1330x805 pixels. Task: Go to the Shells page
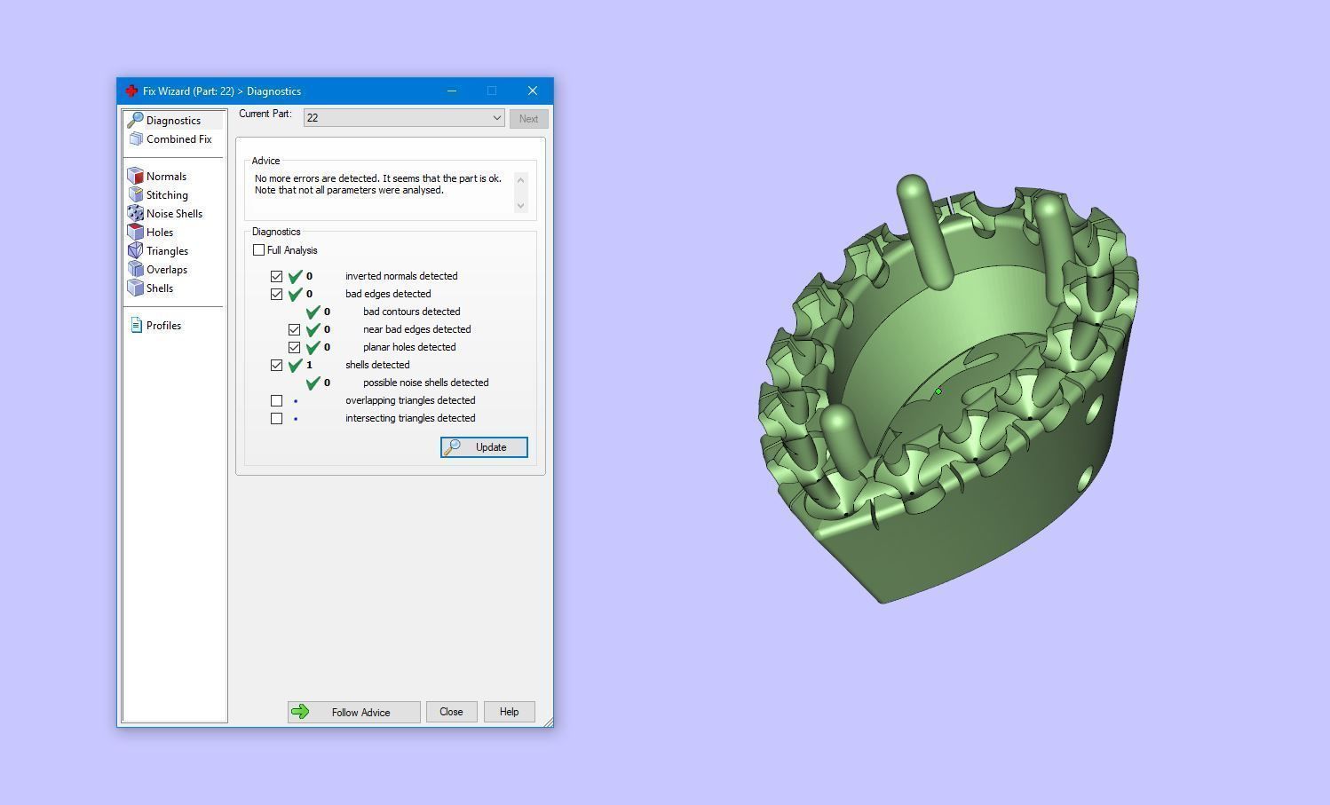coord(160,288)
